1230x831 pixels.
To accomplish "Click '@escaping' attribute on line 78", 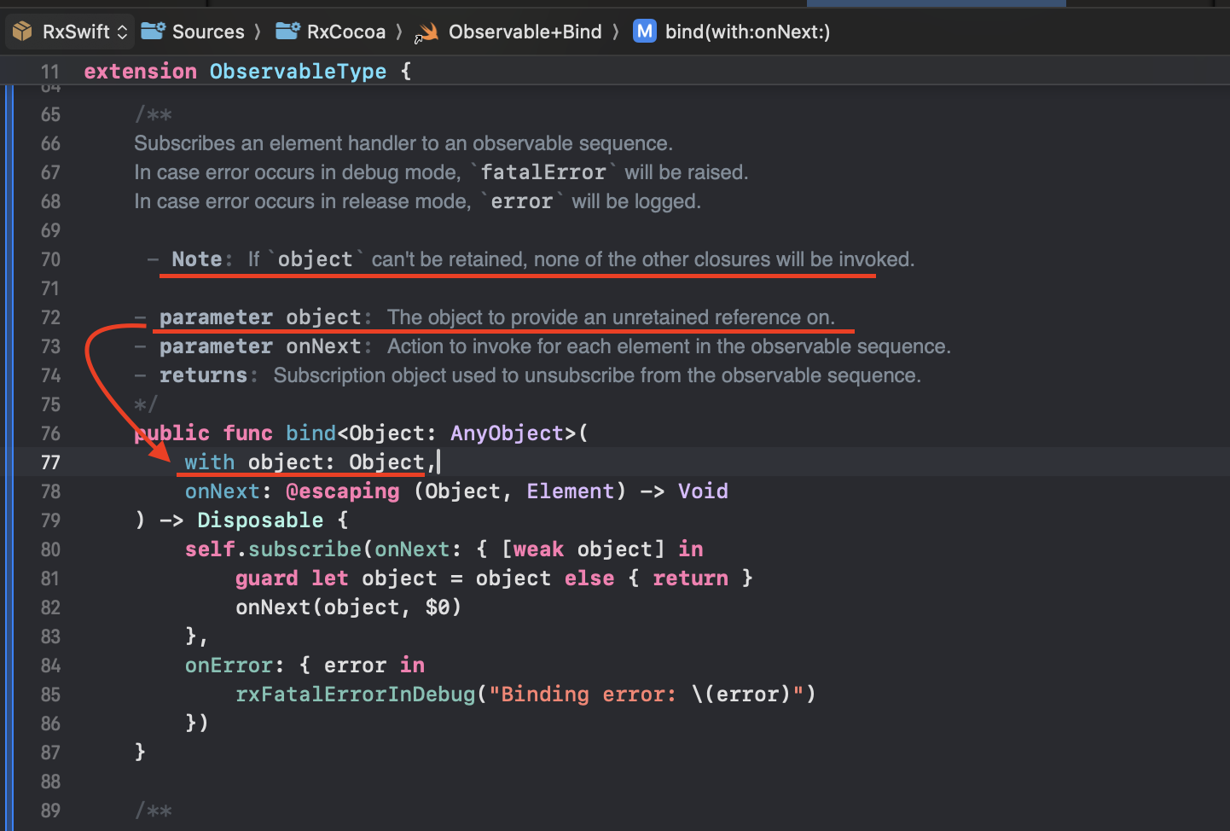I will (x=342, y=491).
